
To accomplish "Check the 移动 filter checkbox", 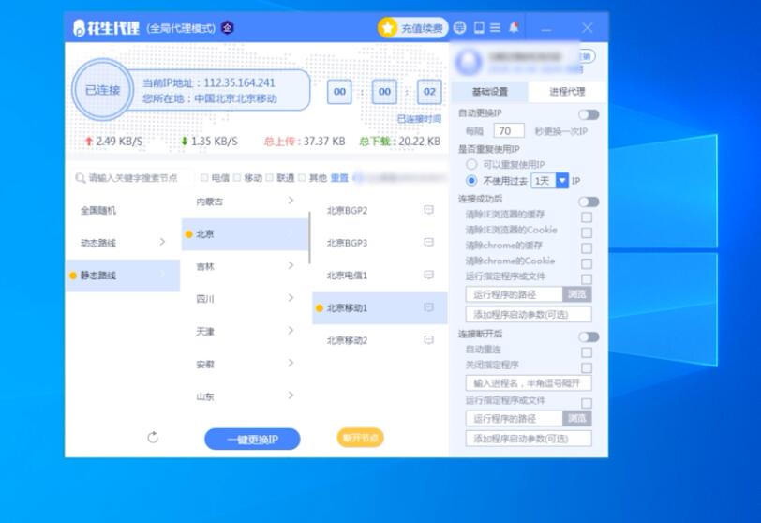I will [x=237, y=177].
